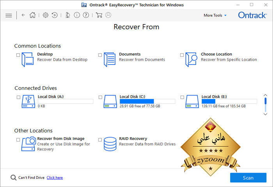Click the EasyRecovery app icon in title bar
Screen dimensions: 273x187
(84, 5)
